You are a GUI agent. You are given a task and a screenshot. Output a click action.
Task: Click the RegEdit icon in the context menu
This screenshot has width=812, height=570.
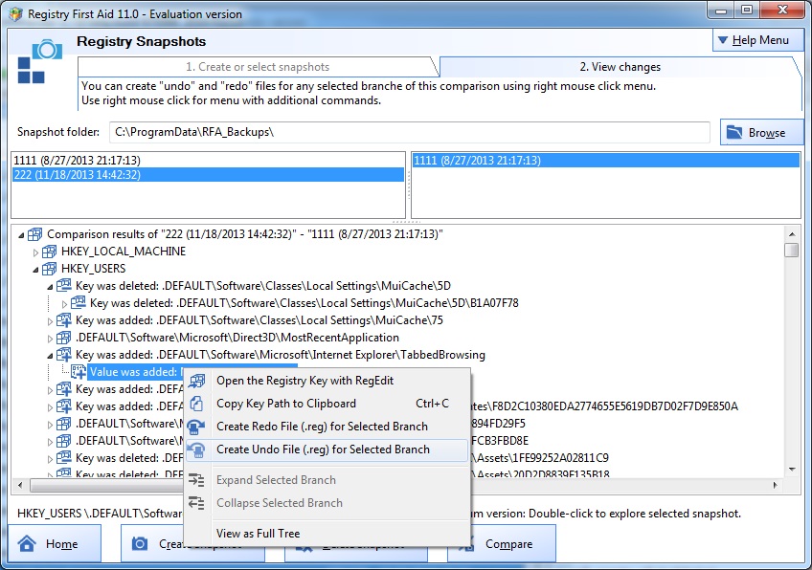click(x=197, y=382)
